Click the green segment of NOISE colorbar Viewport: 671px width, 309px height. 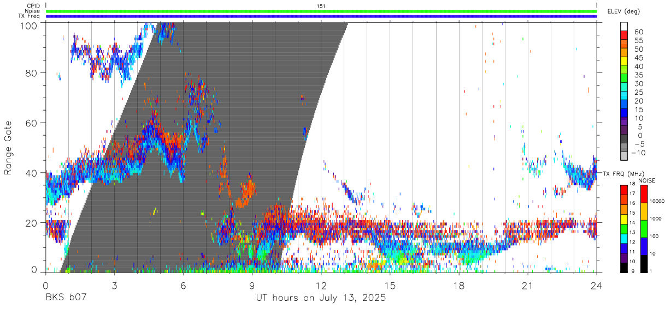(644, 229)
